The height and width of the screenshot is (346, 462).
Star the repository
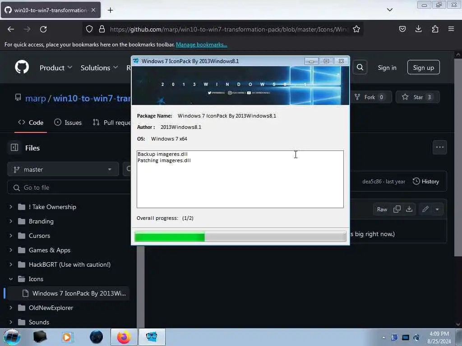pyautogui.click(x=418, y=97)
